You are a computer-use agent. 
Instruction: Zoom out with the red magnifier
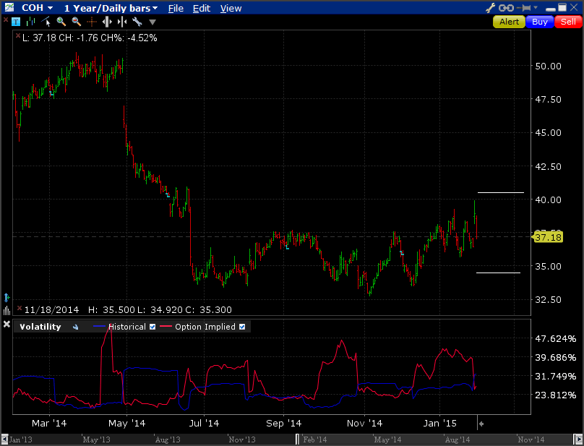(x=77, y=22)
